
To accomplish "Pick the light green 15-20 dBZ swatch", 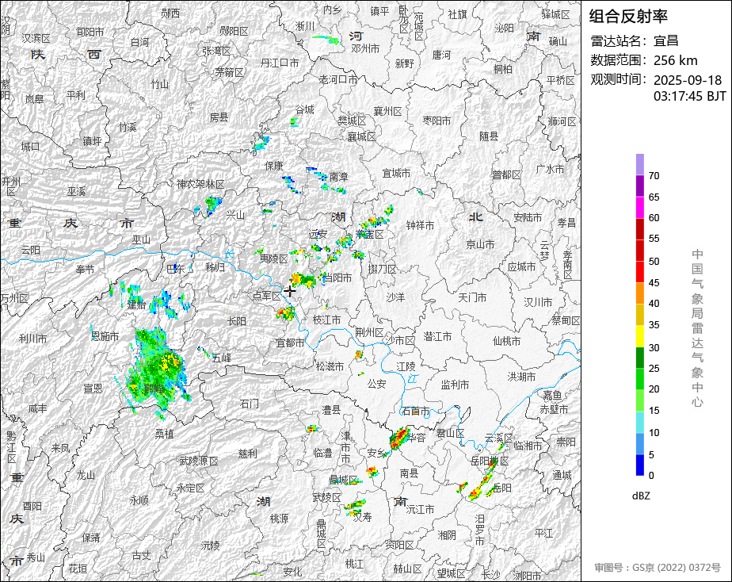I will pyautogui.click(x=639, y=400).
